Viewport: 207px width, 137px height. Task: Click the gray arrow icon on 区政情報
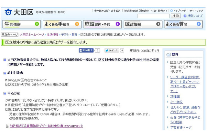158,24
